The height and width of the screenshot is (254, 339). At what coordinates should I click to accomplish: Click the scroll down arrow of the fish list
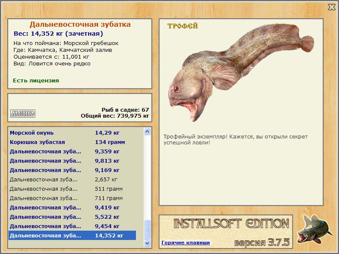147,243
